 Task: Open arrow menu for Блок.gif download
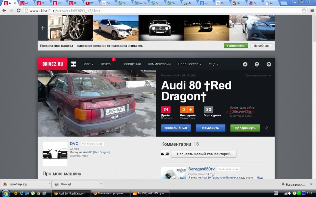(101, 184)
